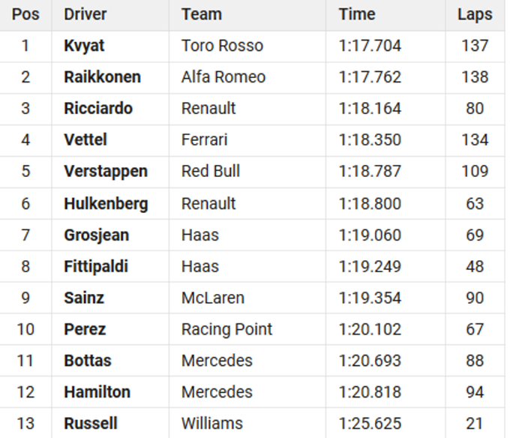
Task: Click on driver Ricciardo
Action: [98, 109]
